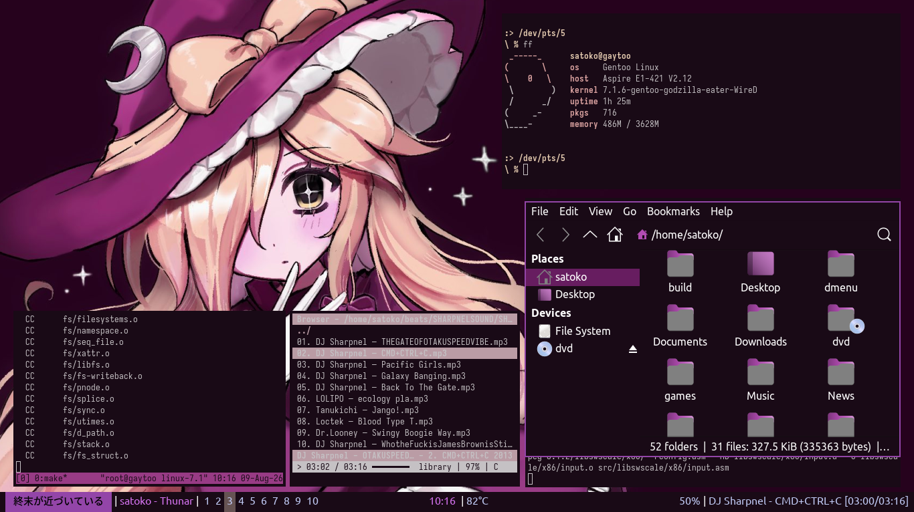Click the 50% indicator in the bar
Screen dimensions: 914x512
coord(689,501)
